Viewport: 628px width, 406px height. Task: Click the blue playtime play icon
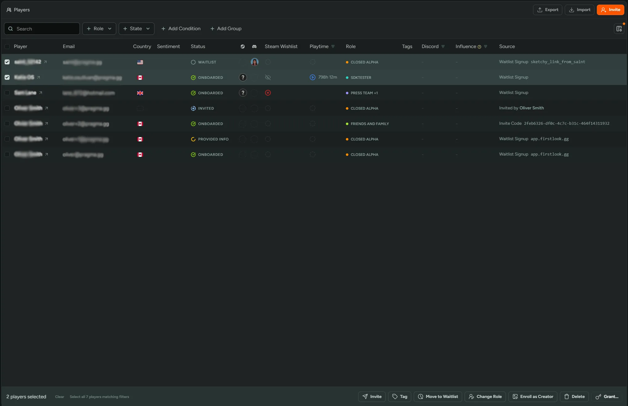[x=313, y=77]
